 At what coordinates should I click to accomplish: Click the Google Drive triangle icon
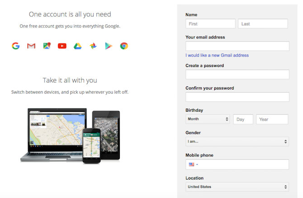[x=77, y=46]
